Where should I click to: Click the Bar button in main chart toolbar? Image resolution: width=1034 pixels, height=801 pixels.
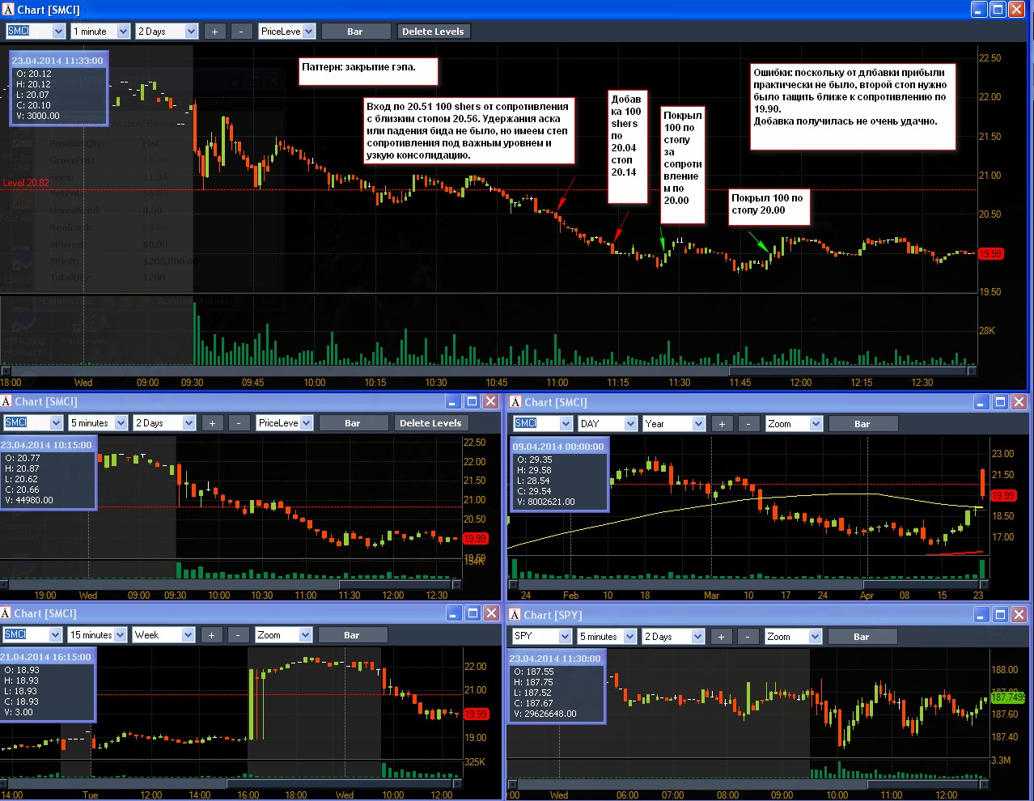tap(354, 32)
